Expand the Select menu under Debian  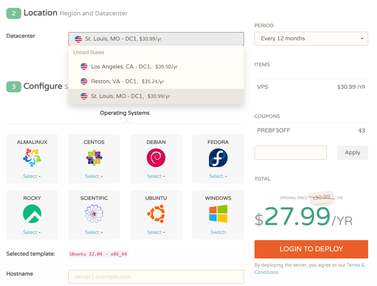point(156,176)
